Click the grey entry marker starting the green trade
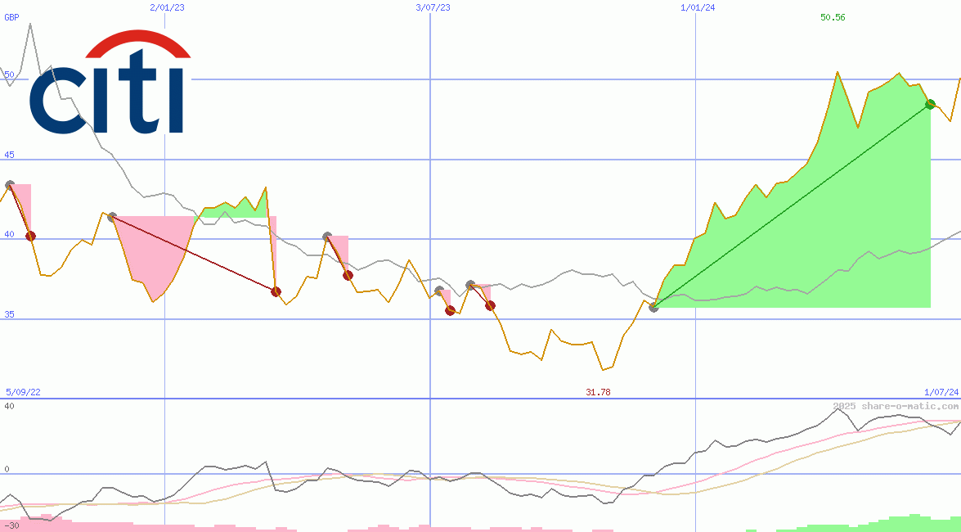Image resolution: width=961 pixels, height=532 pixels. (x=653, y=307)
